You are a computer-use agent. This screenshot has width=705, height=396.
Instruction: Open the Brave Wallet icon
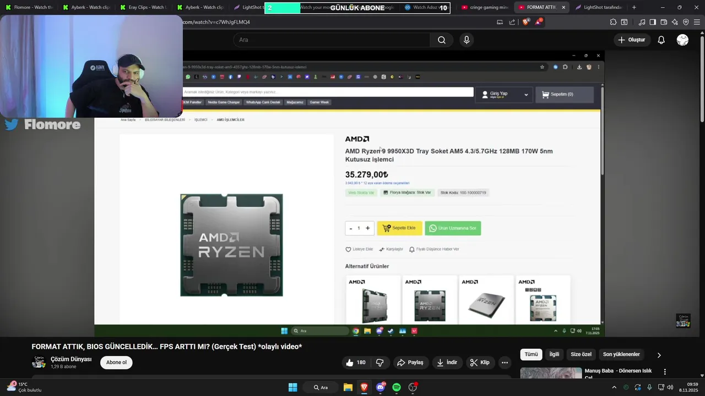click(x=664, y=22)
